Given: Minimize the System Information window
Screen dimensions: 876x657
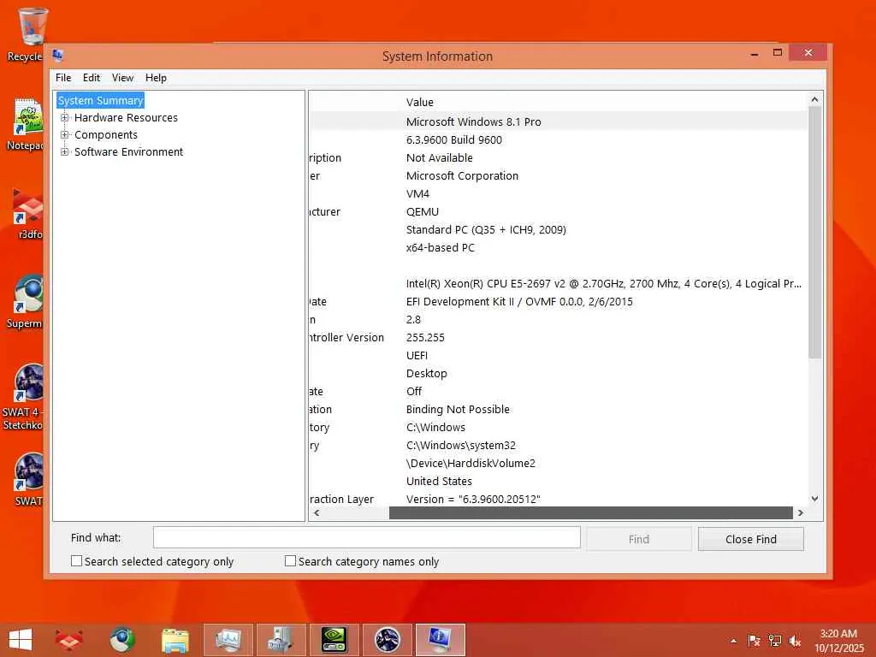Looking at the screenshot, I should pos(755,53).
